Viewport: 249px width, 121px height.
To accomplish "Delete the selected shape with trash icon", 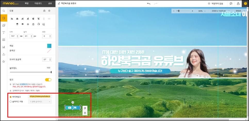I will pyautogui.click(x=85, y=113).
